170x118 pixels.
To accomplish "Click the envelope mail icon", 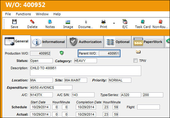I will [138, 52].
